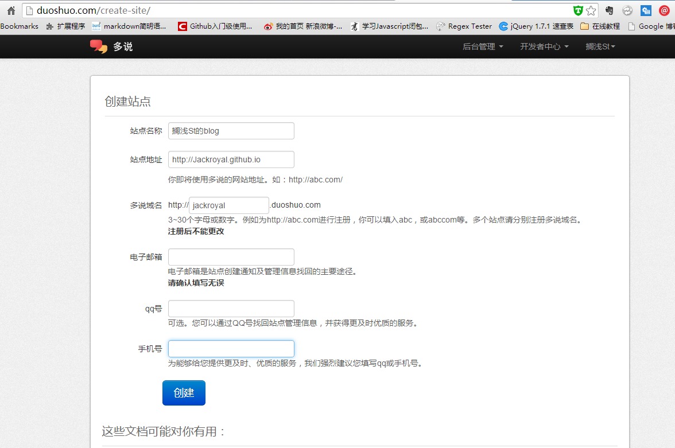Click the 这些文档可能对你有用 heading
Screen dimensions: 675x448
point(164,431)
